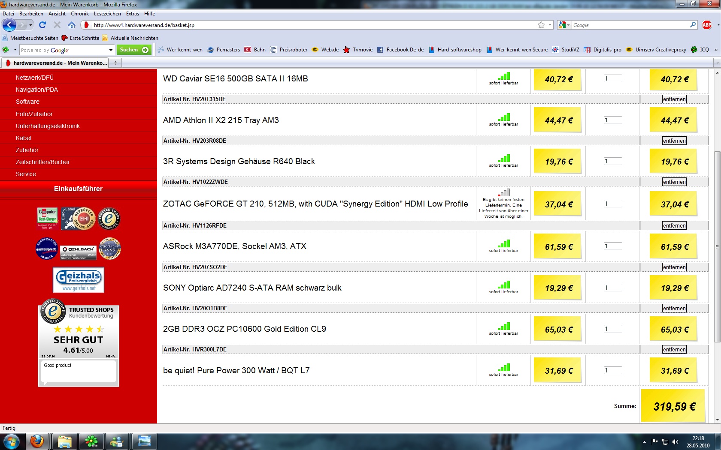The width and height of the screenshot is (721, 450).
Task: Start search with the magnifier in Google box
Action: [693, 25]
